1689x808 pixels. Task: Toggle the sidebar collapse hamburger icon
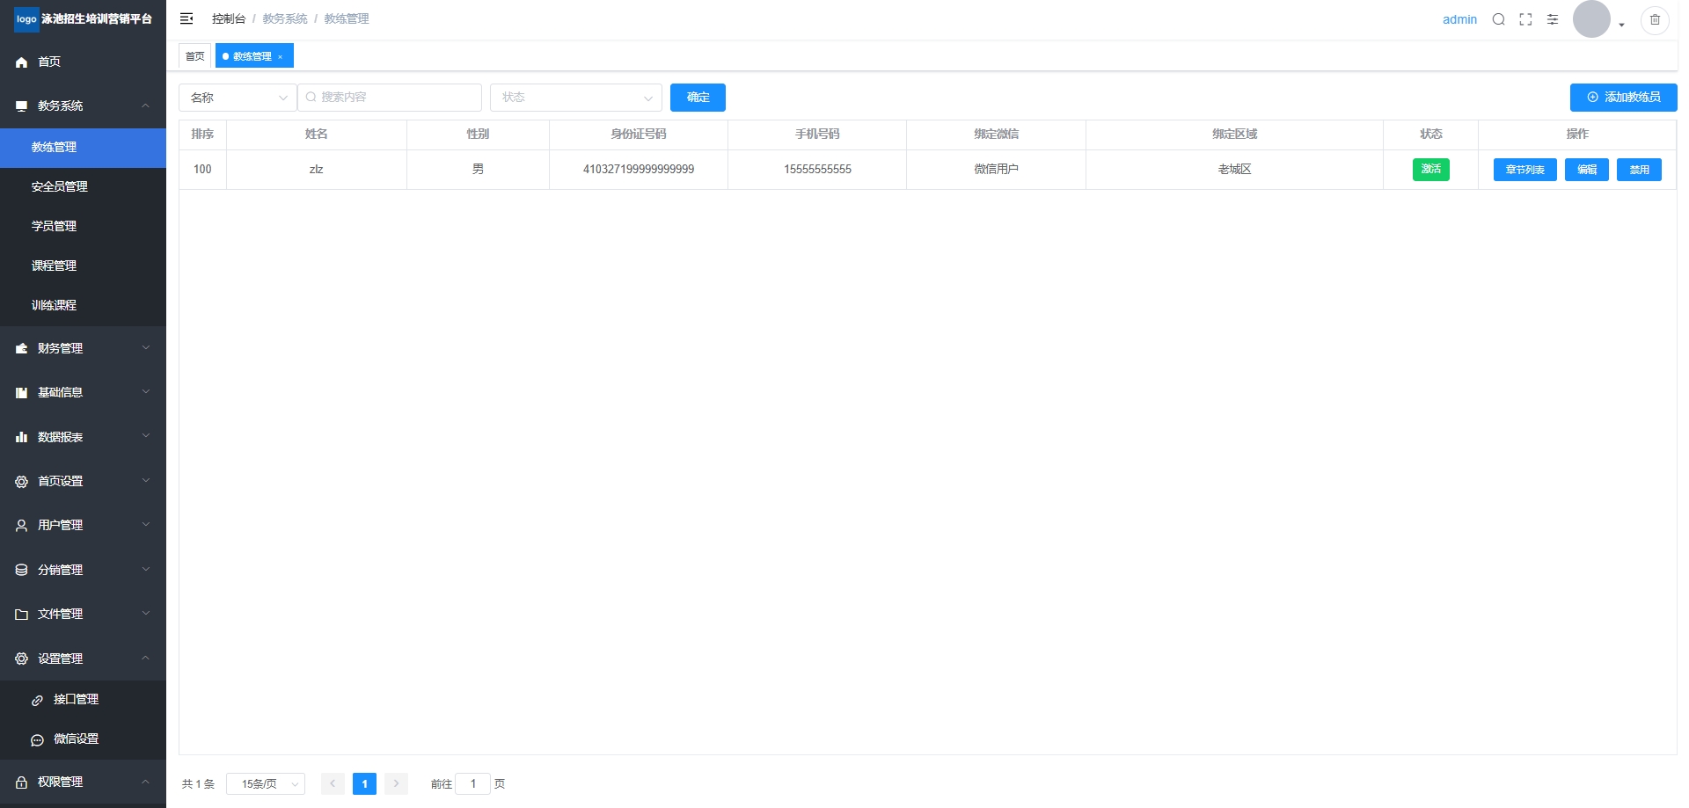click(x=186, y=18)
